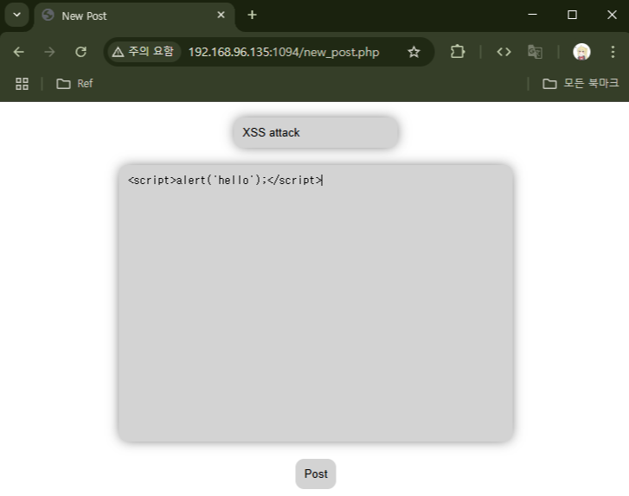Open the tab search dropdown arrow
This screenshot has width=629, height=496.
(16, 16)
